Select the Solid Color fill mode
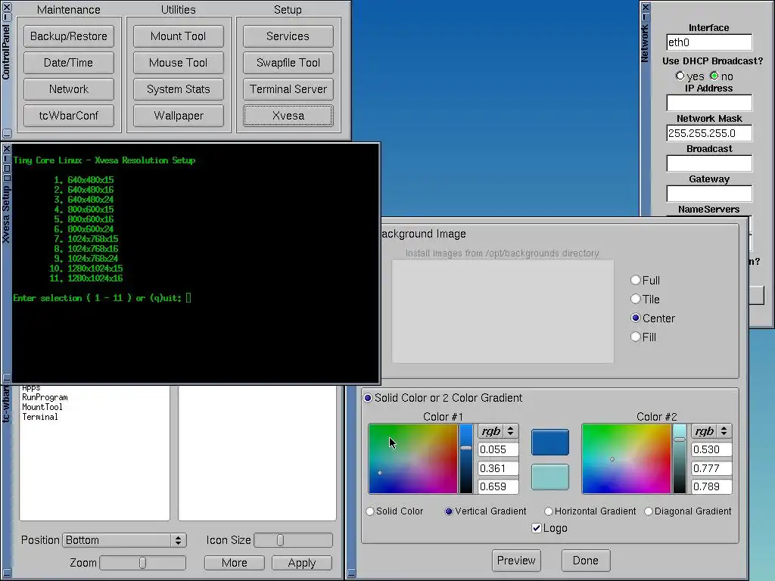This screenshot has height=581, width=775. [370, 511]
